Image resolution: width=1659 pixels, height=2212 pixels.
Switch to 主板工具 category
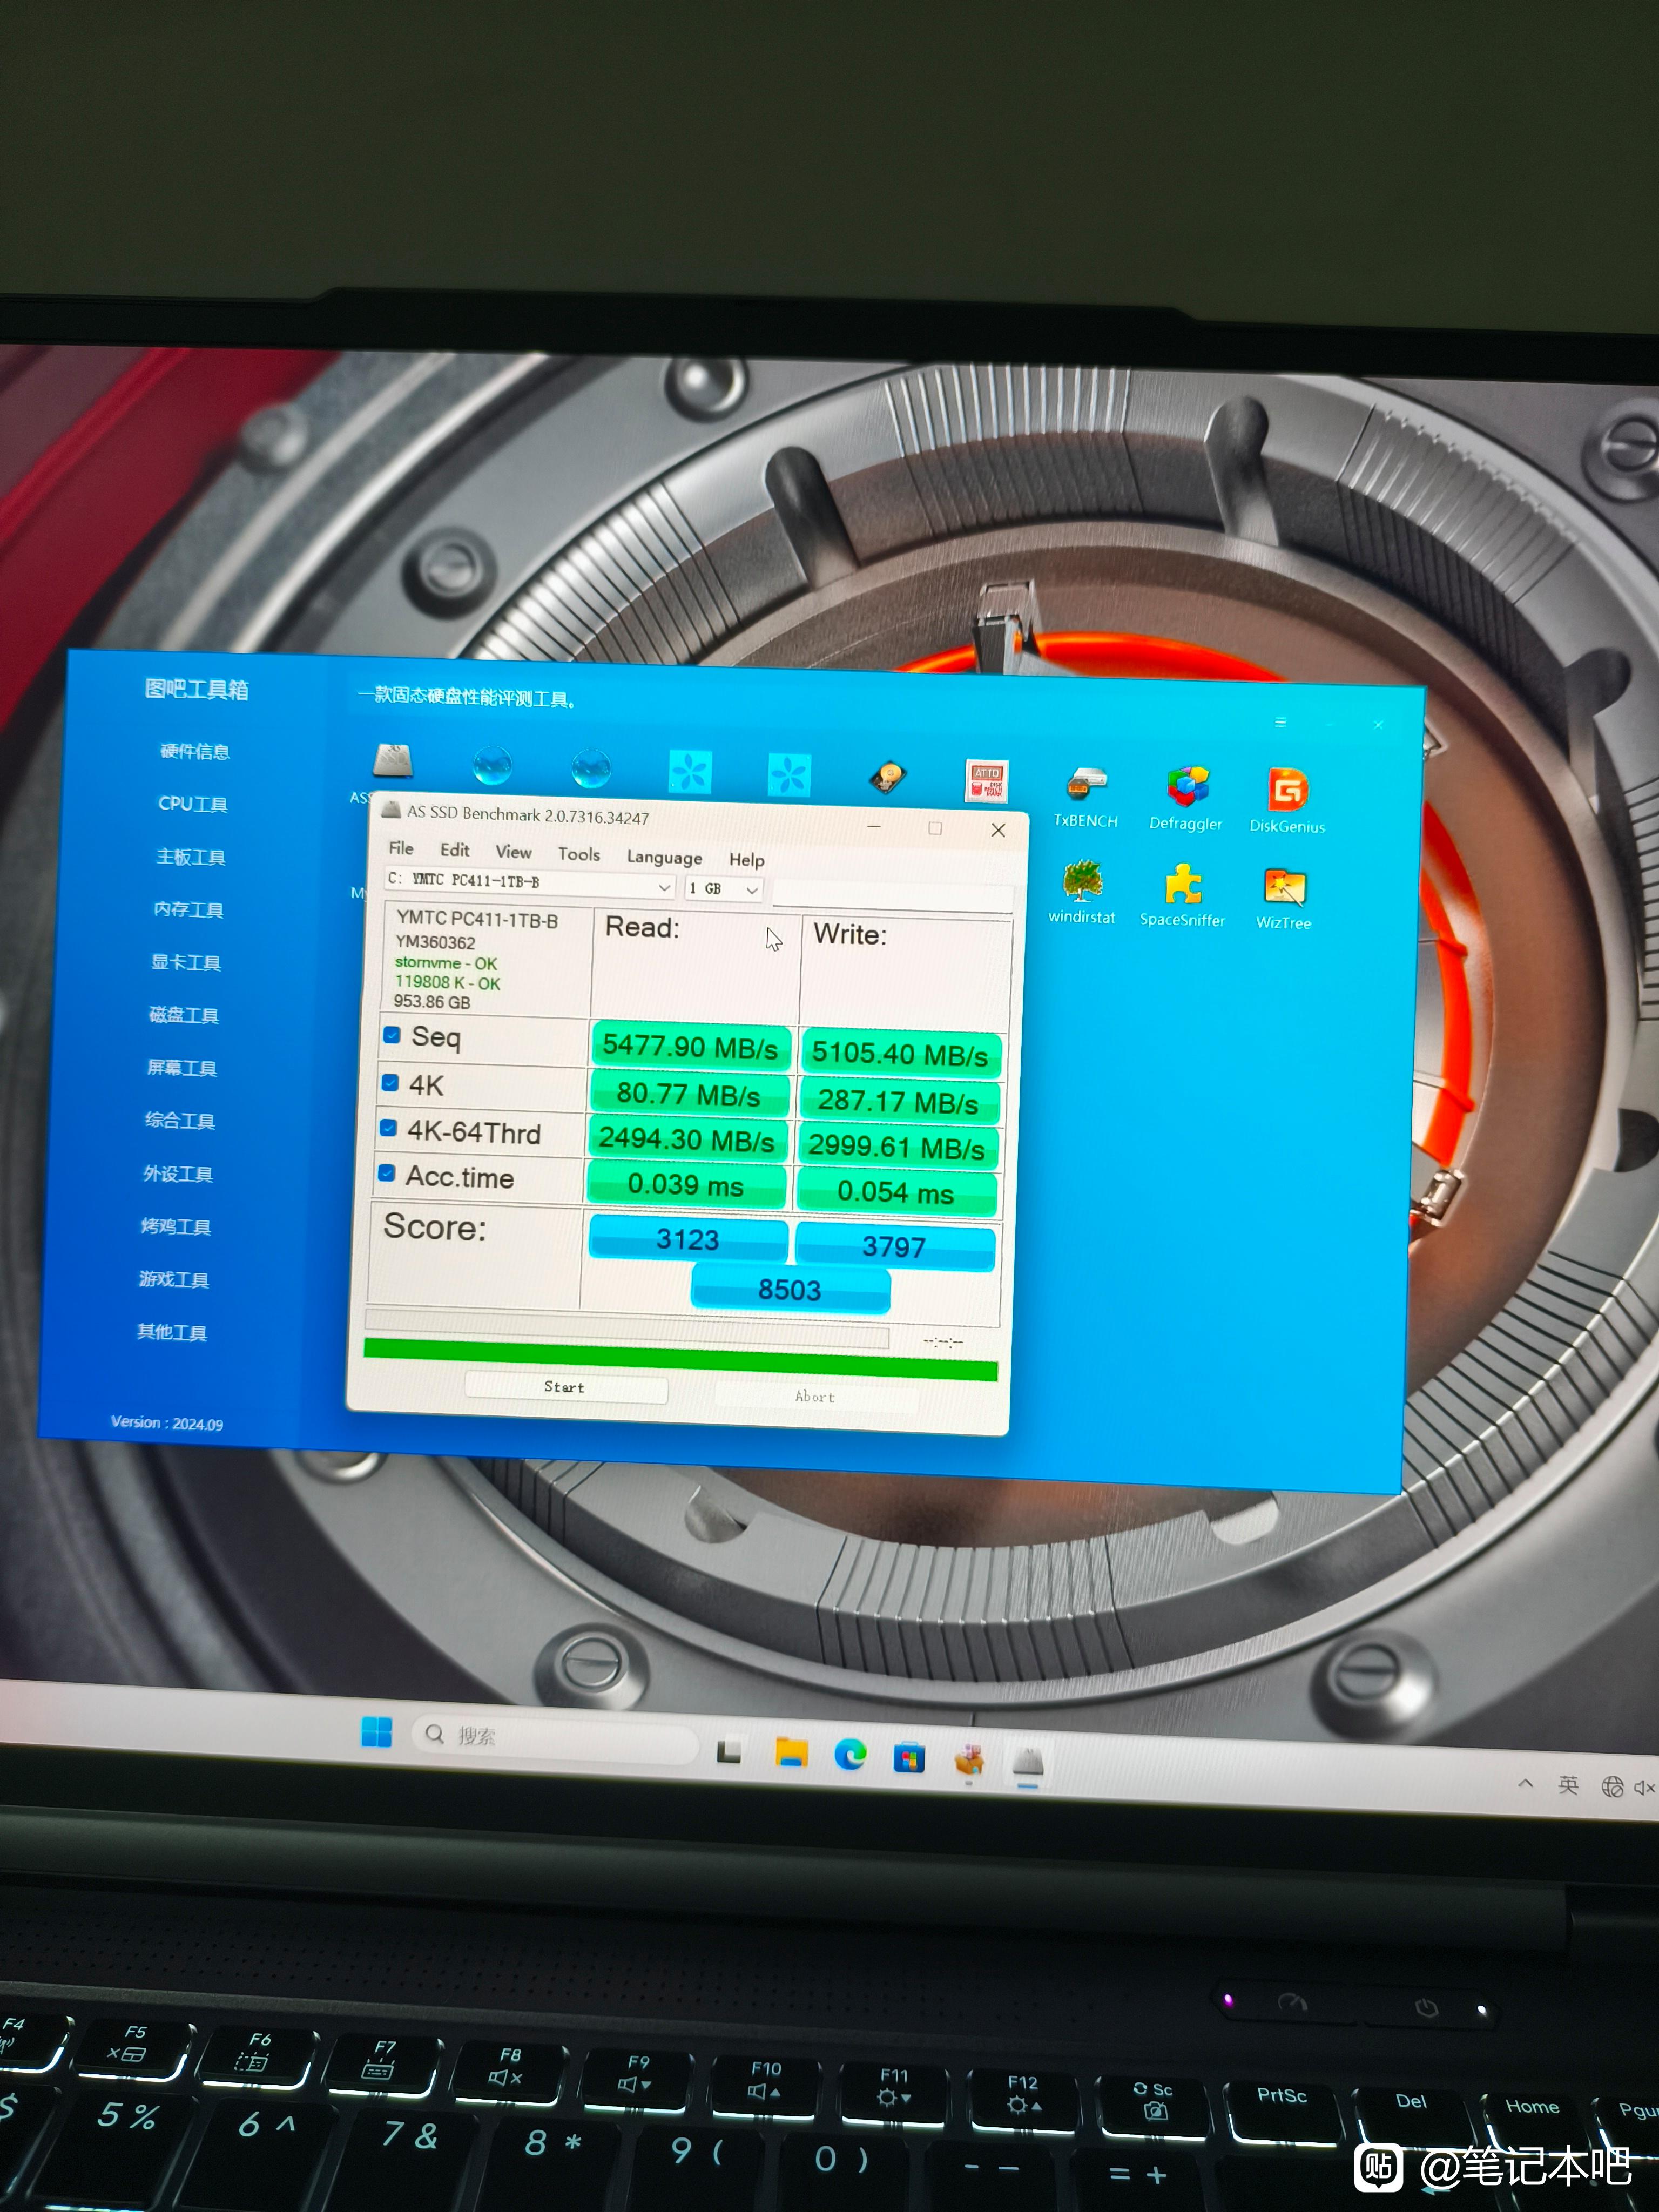pyautogui.click(x=191, y=857)
